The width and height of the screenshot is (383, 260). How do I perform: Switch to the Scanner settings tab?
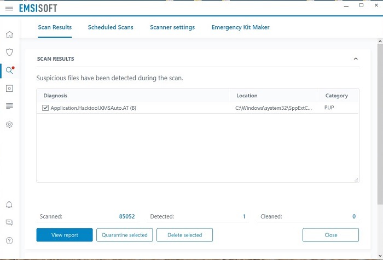(x=172, y=27)
